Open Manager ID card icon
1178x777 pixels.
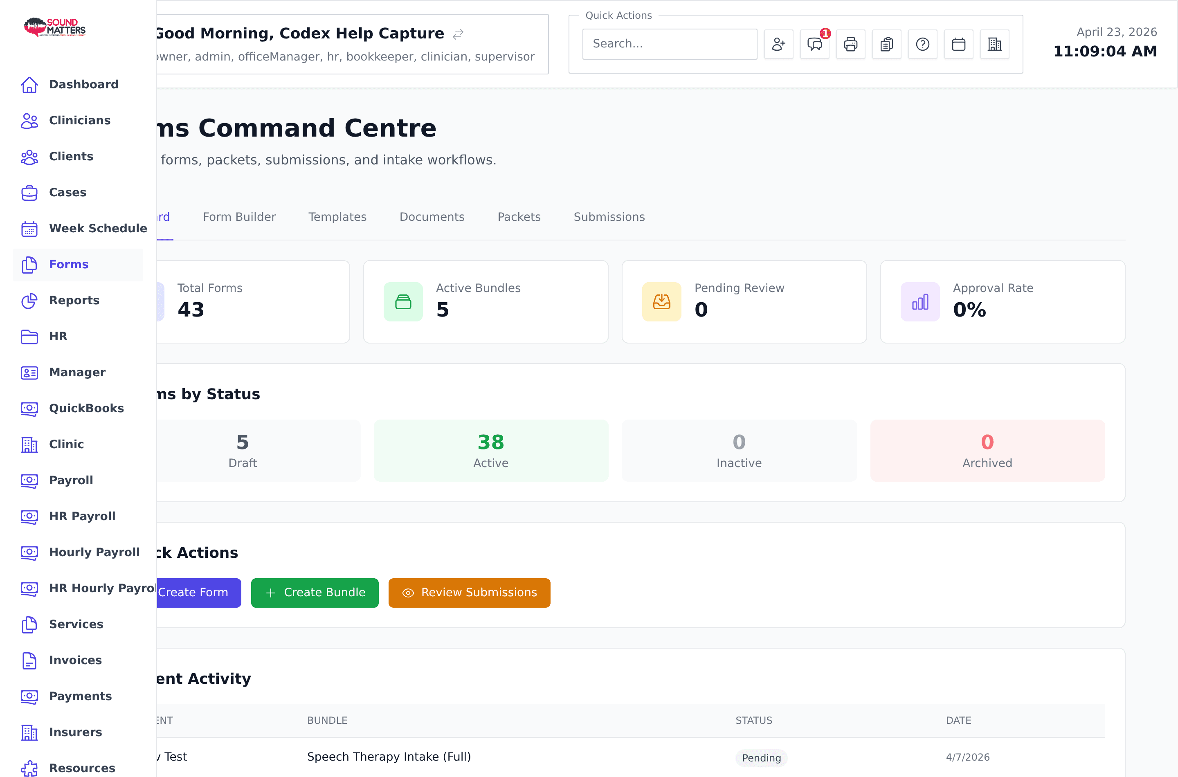[29, 373]
